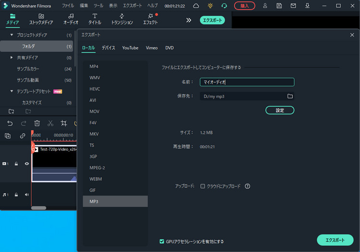Open the Effects tab
Viewport: 360px width, 252px height.
[150, 19]
